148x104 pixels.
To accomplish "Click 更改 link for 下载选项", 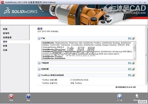I will (x=130, y=63).
